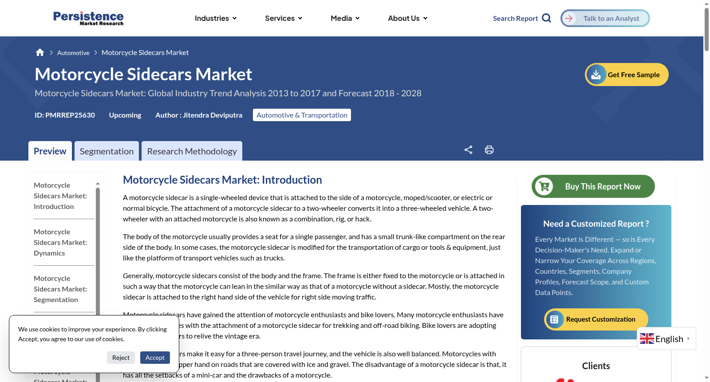Click the page scrollbar down arrow
710x382 pixels.
tap(706, 378)
